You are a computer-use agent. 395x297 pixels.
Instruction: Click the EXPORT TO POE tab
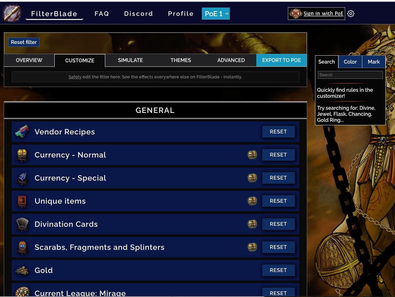tap(282, 60)
